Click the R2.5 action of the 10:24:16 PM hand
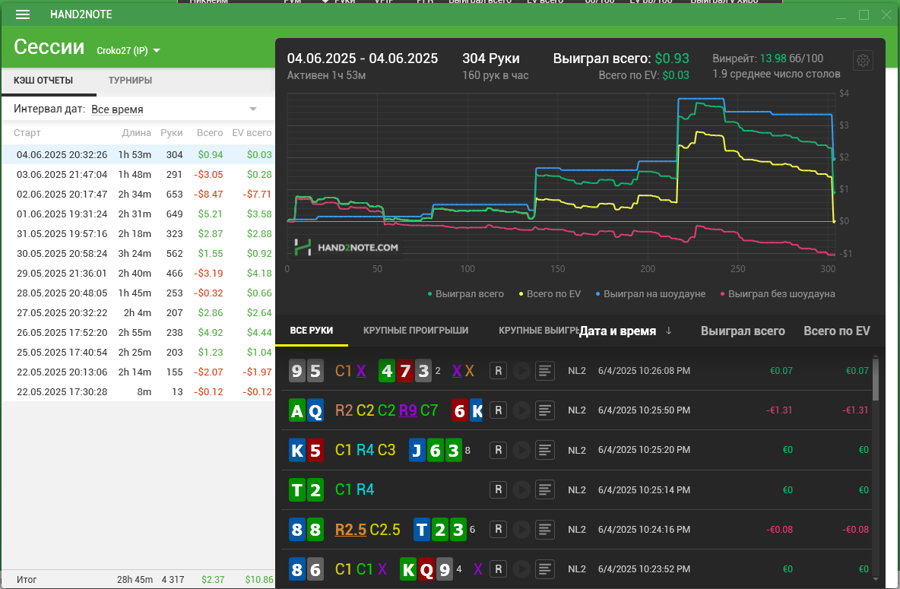This screenshot has height=589, width=900. 350,529
